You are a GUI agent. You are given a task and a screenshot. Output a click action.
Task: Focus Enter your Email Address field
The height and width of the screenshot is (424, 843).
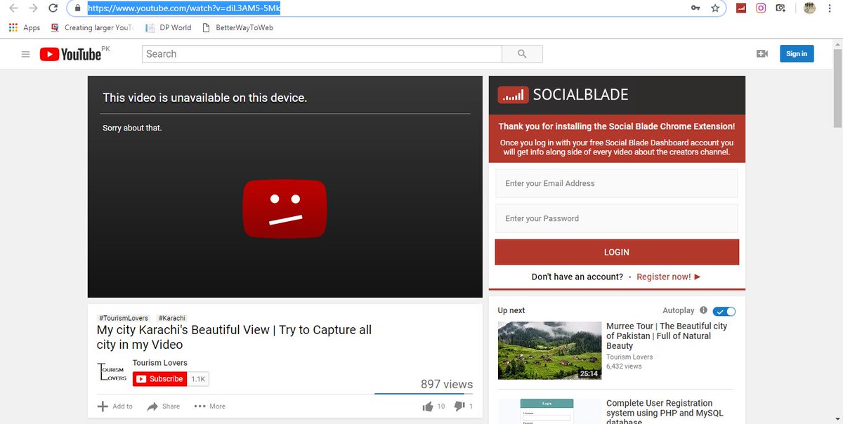point(617,183)
